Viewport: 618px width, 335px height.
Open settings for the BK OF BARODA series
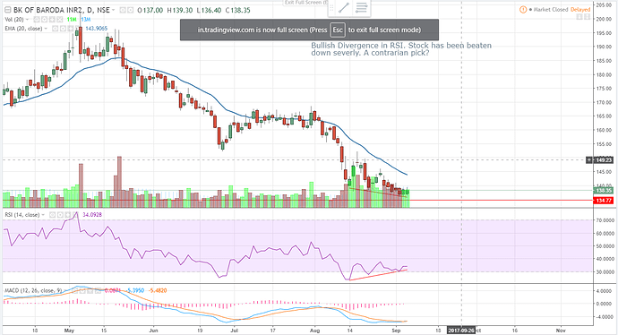click(131, 10)
